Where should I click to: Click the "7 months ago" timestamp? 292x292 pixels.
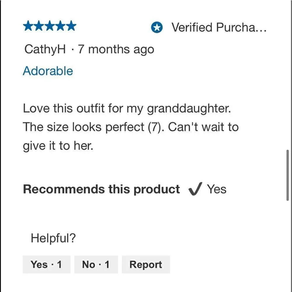click(x=116, y=50)
